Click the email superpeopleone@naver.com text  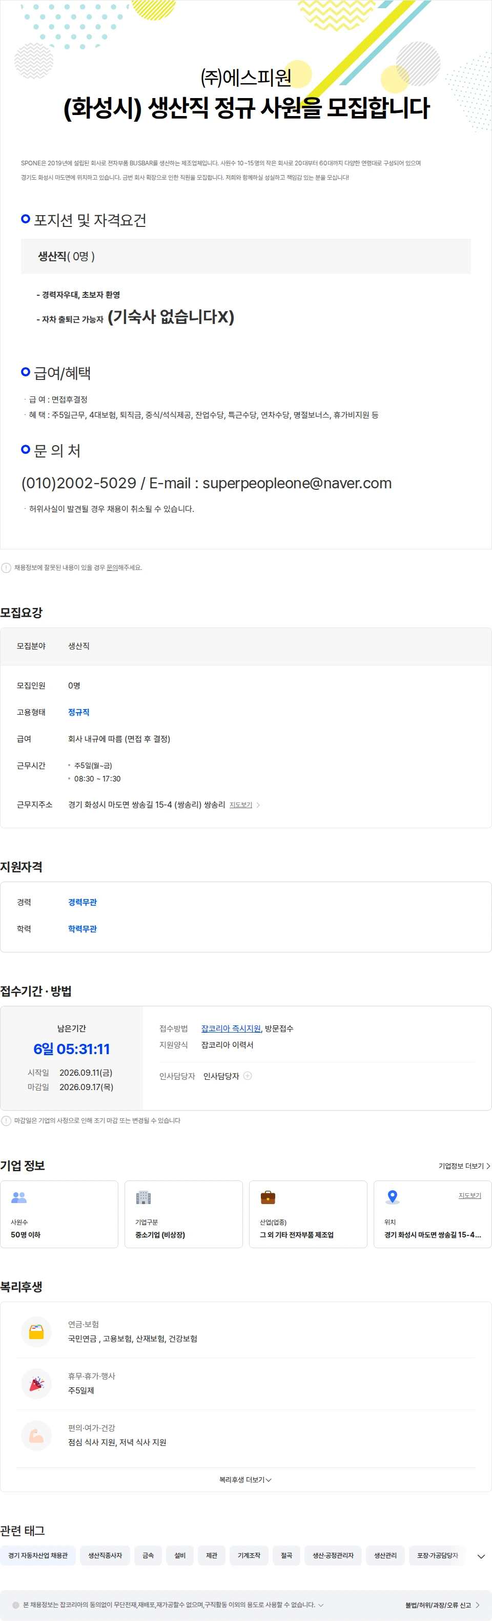pos(297,483)
